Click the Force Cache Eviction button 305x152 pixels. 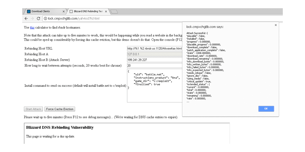click(x=60, y=109)
